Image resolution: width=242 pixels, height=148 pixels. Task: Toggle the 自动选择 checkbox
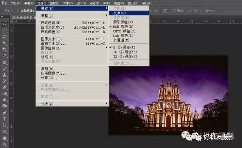(18, 11)
